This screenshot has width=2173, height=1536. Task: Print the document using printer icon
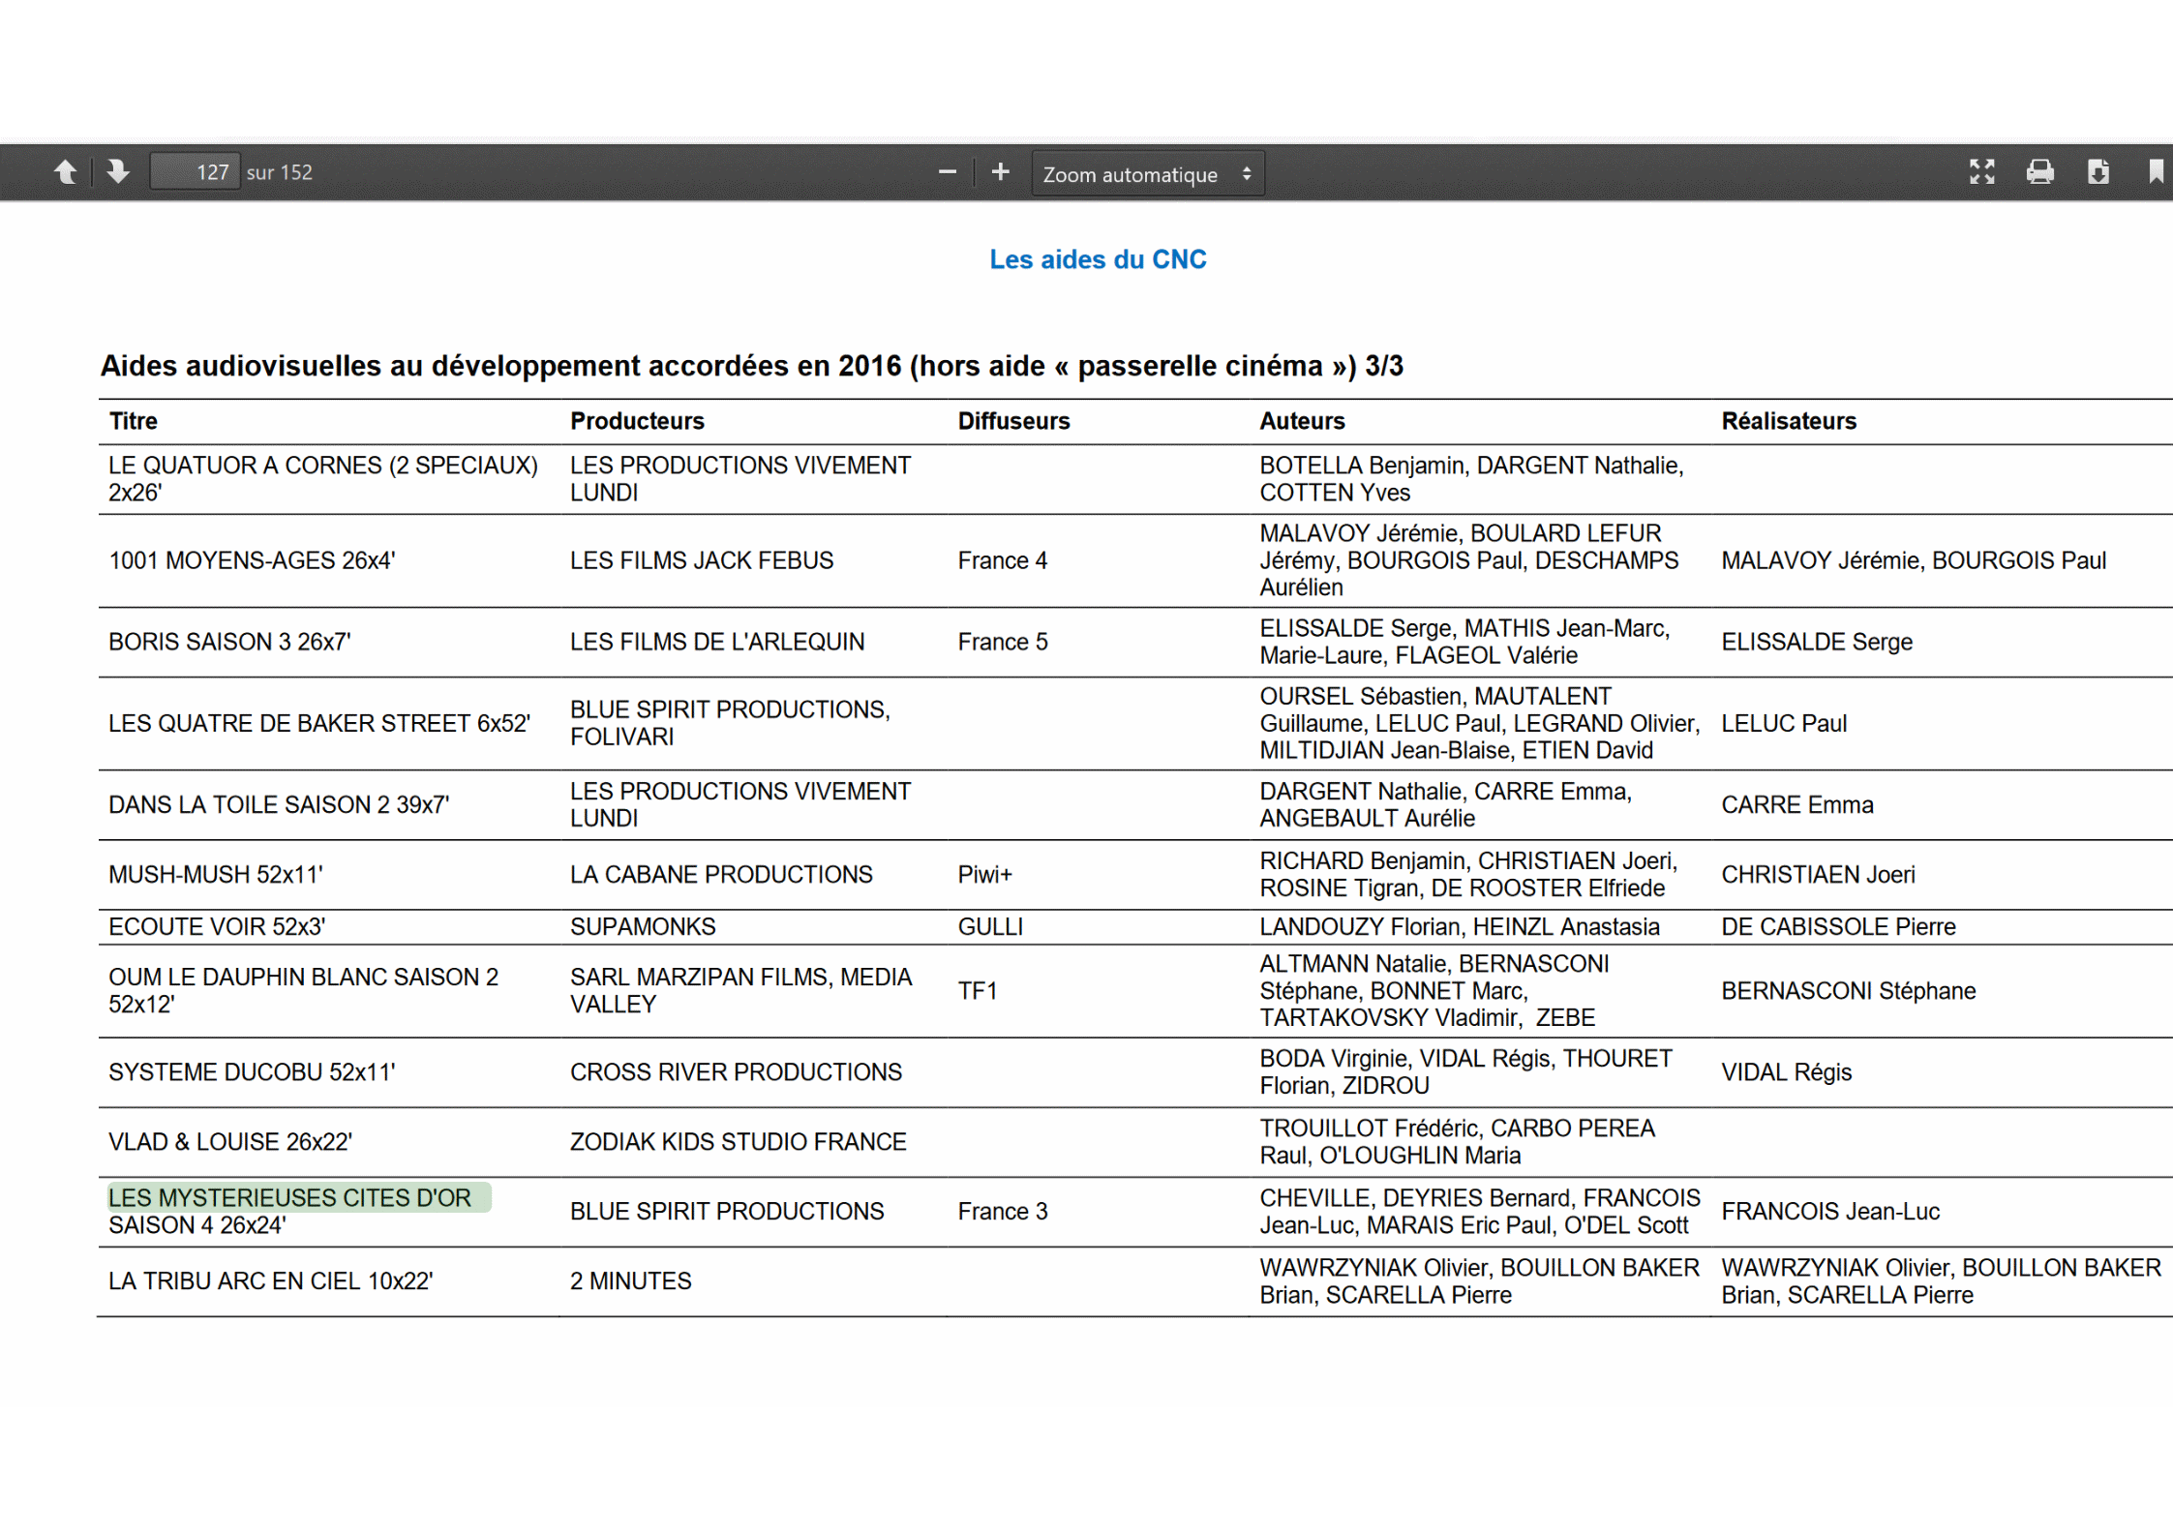[2039, 172]
